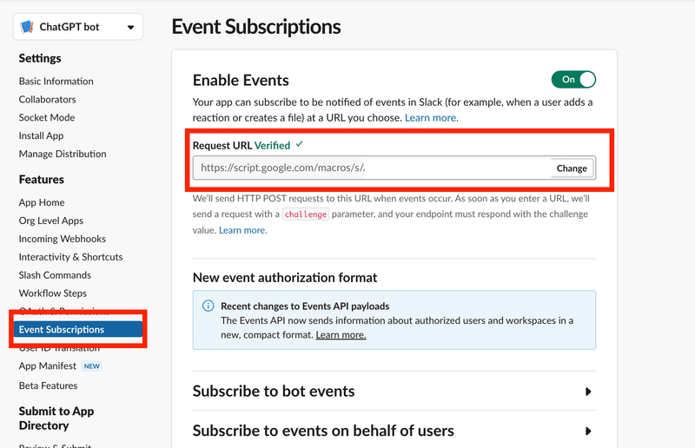The width and height of the screenshot is (695, 448).
Task: Click the challenge parameter code tag
Action: tap(306, 214)
